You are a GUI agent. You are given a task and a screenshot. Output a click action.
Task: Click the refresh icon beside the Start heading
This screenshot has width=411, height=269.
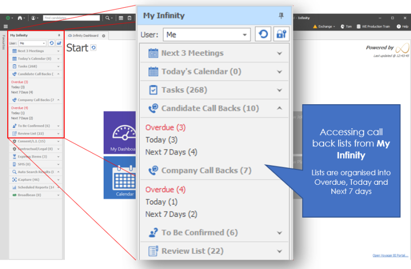coord(94,48)
